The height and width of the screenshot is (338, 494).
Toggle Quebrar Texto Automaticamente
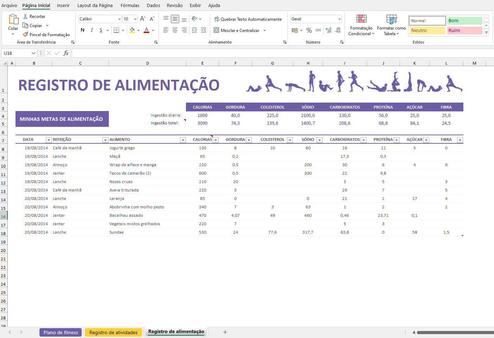(x=248, y=19)
